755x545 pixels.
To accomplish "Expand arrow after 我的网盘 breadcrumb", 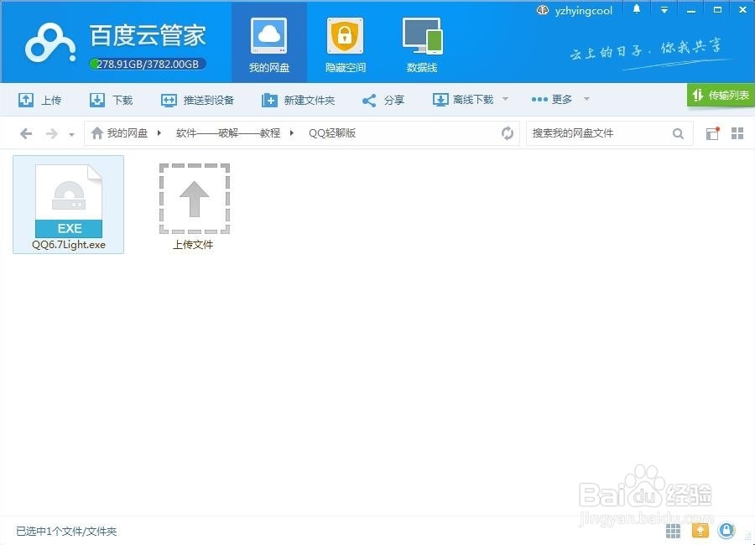I will (159, 132).
